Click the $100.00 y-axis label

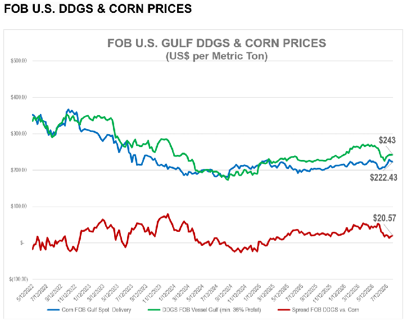point(19,207)
